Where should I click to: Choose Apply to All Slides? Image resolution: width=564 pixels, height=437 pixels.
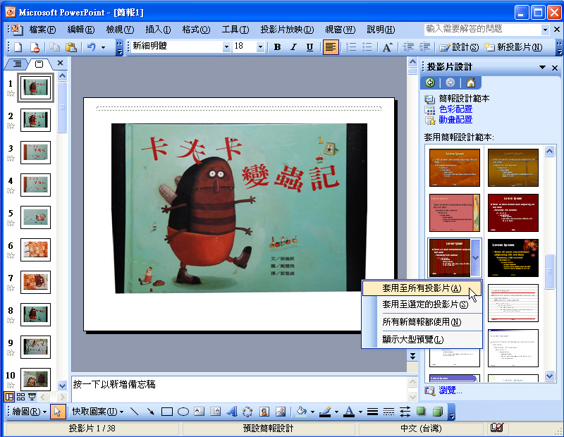[422, 288]
